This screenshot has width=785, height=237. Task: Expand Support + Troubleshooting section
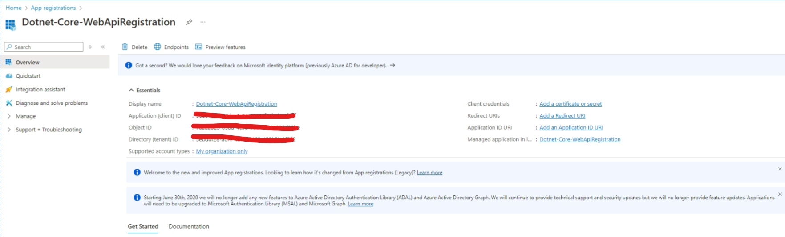coord(49,130)
